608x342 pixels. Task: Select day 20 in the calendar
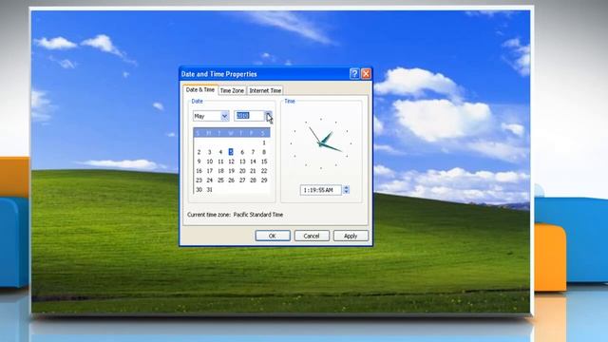242,171
